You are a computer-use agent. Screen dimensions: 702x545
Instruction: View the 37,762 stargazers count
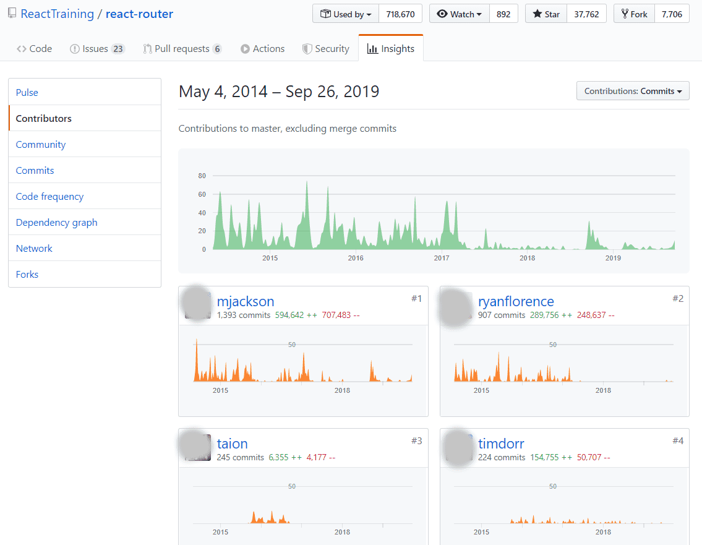[x=586, y=14]
